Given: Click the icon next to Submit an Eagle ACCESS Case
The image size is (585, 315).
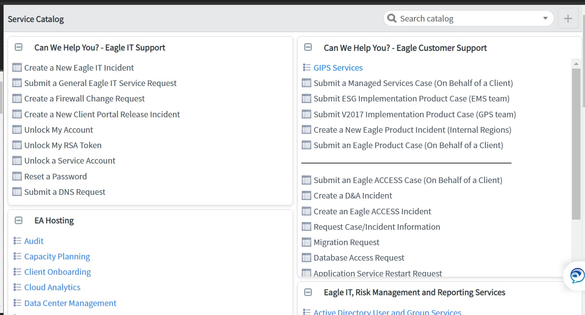Looking at the screenshot, I should click(x=307, y=180).
